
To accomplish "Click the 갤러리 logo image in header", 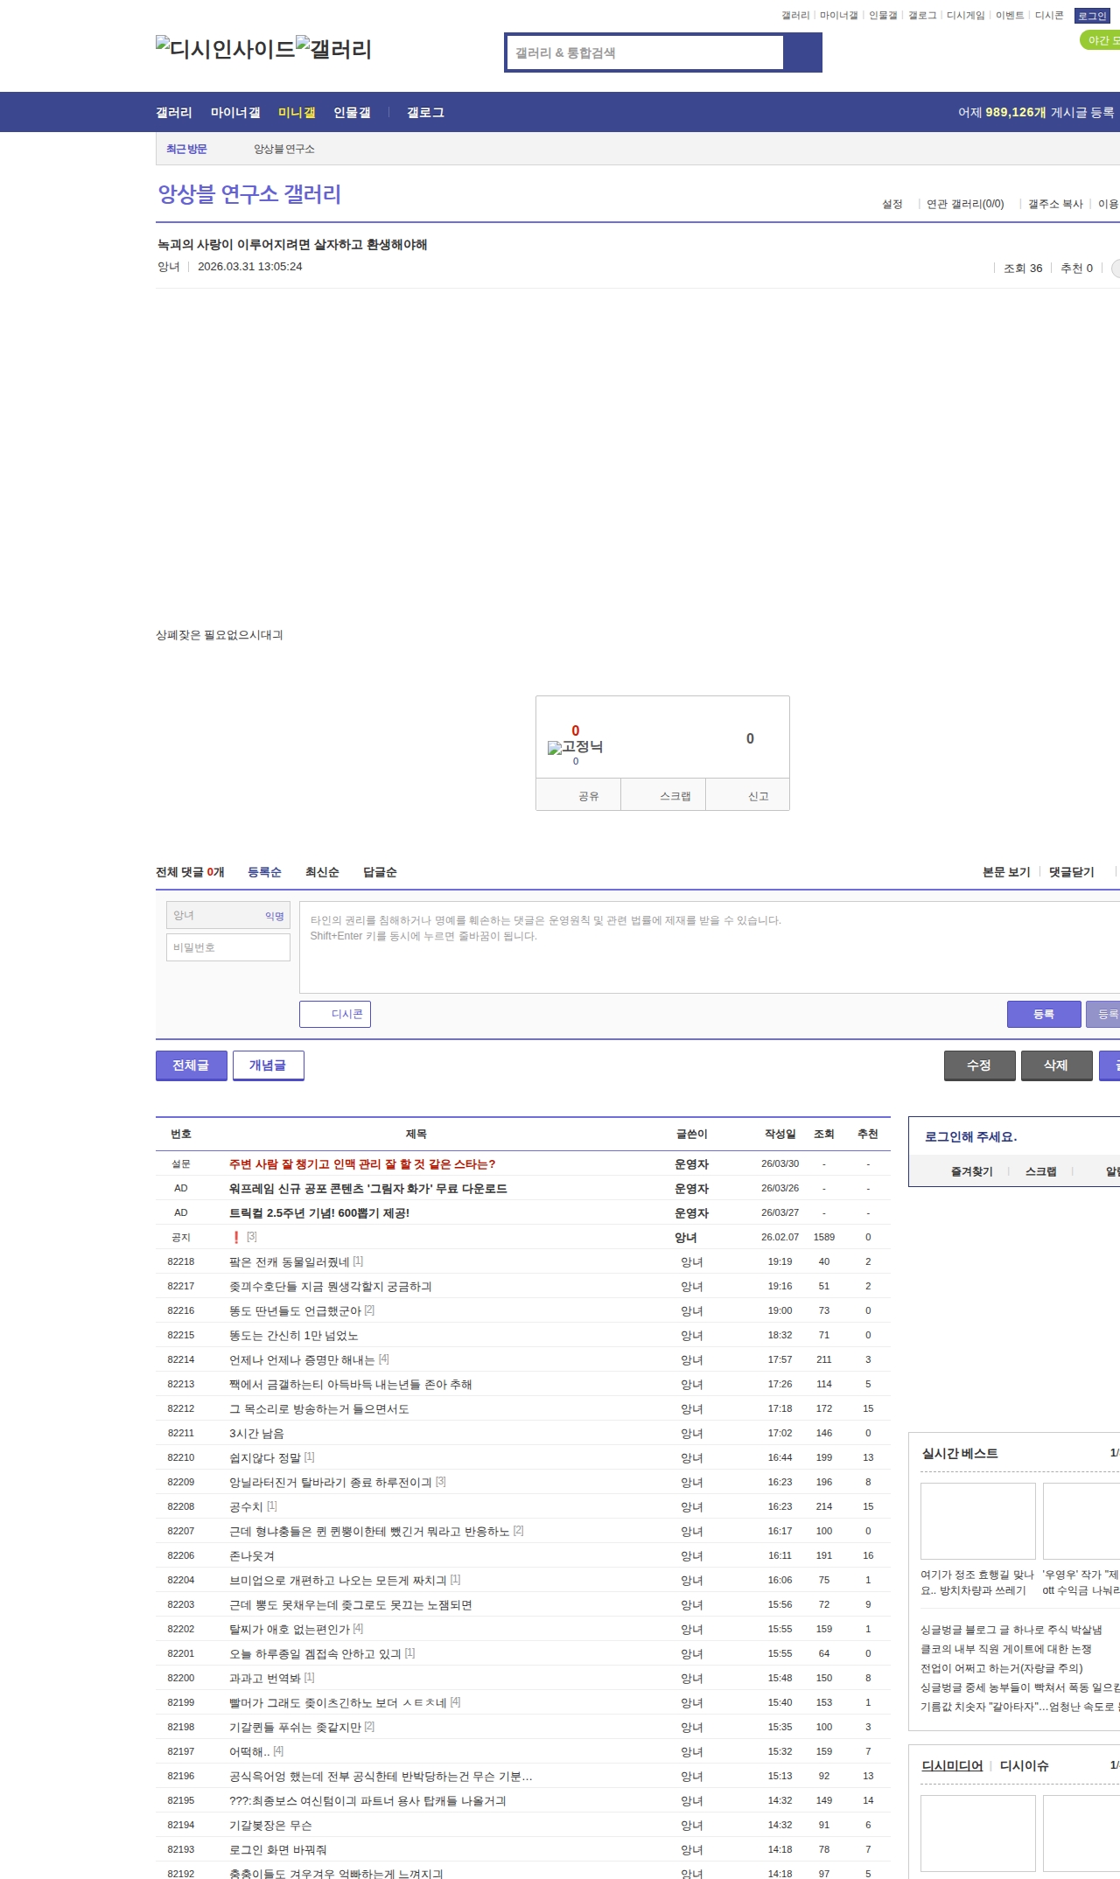I will pos(333,48).
